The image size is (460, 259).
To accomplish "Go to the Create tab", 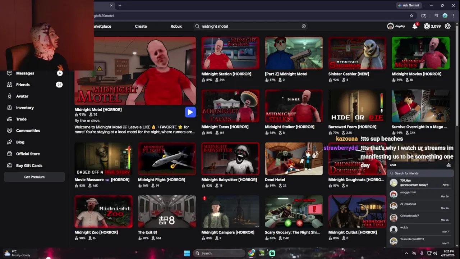I will point(141,26).
